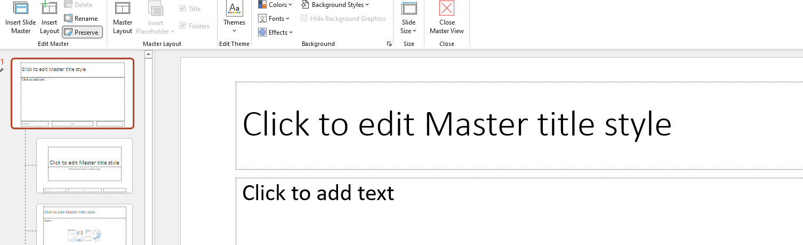The width and height of the screenshot is (803, 245).
Task: Click the thumbnail pane scroll-up arrow
Action: tap(149, 54)
